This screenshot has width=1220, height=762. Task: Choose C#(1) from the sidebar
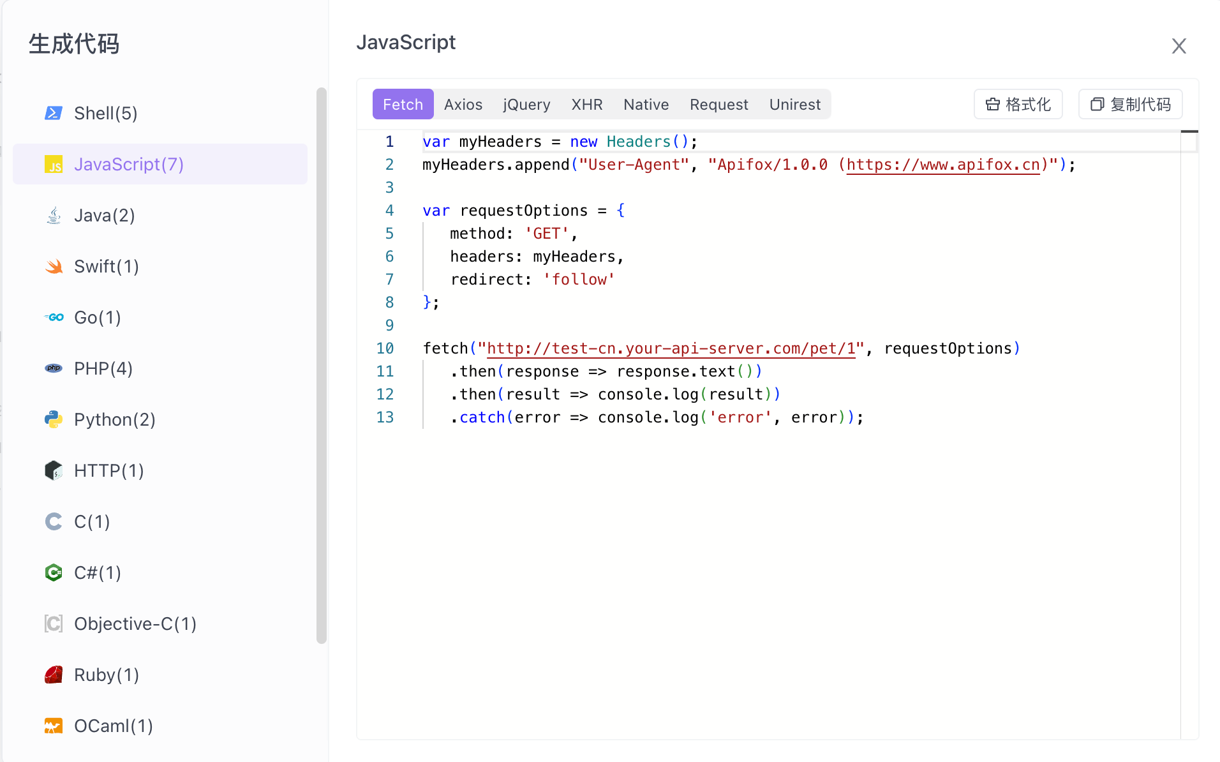click(x=97, y=572)
